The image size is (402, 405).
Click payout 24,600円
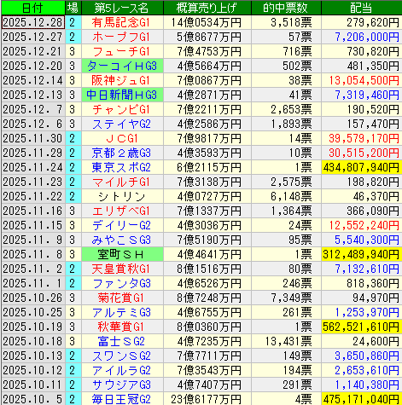[x=376, y=341]
